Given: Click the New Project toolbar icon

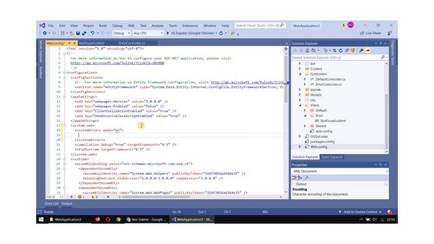Looking at the screenshot, I should tap(62, 33).
